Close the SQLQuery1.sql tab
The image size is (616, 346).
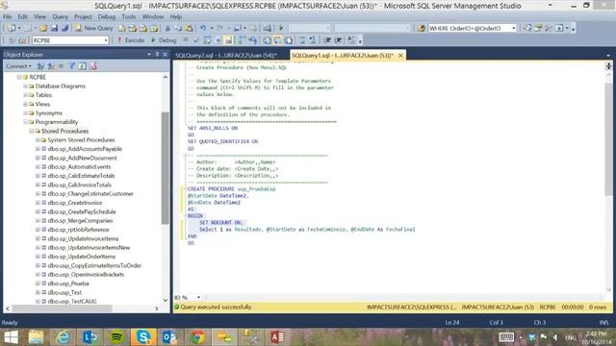pyautogui.click(x=400, y=56)
